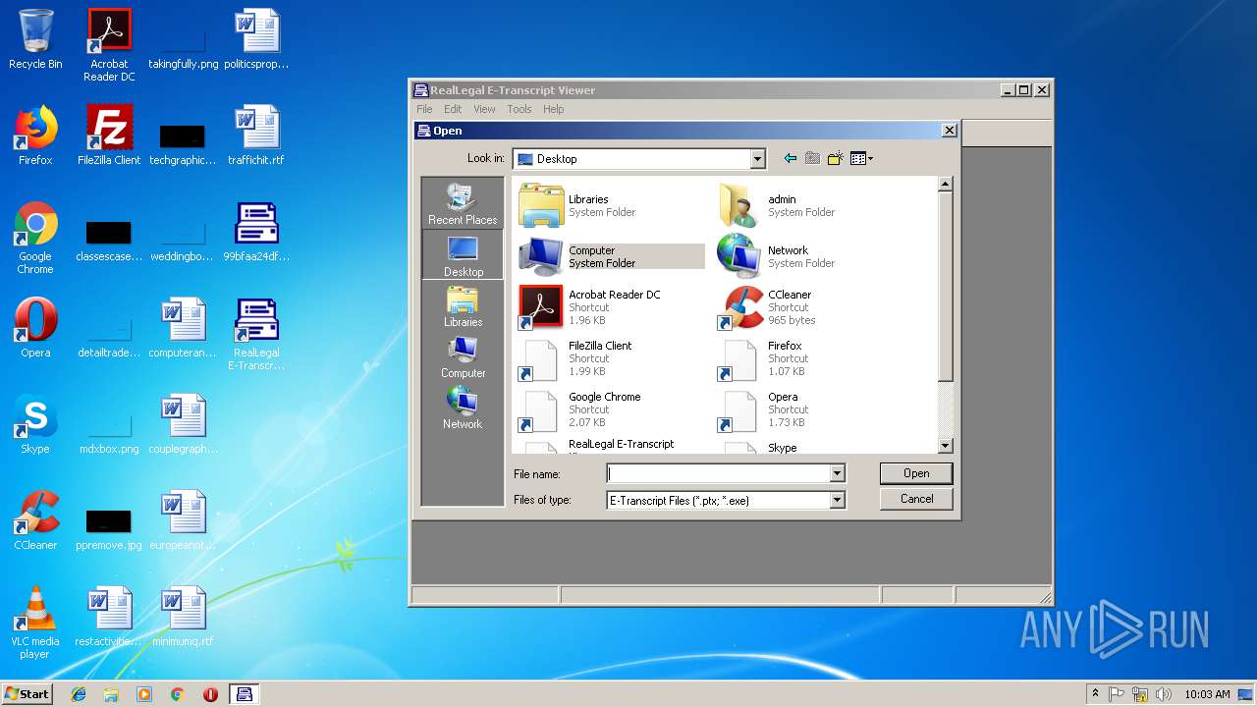Click the Open button
Screen dimensions: 1257x707
click(x=916, y=473)
